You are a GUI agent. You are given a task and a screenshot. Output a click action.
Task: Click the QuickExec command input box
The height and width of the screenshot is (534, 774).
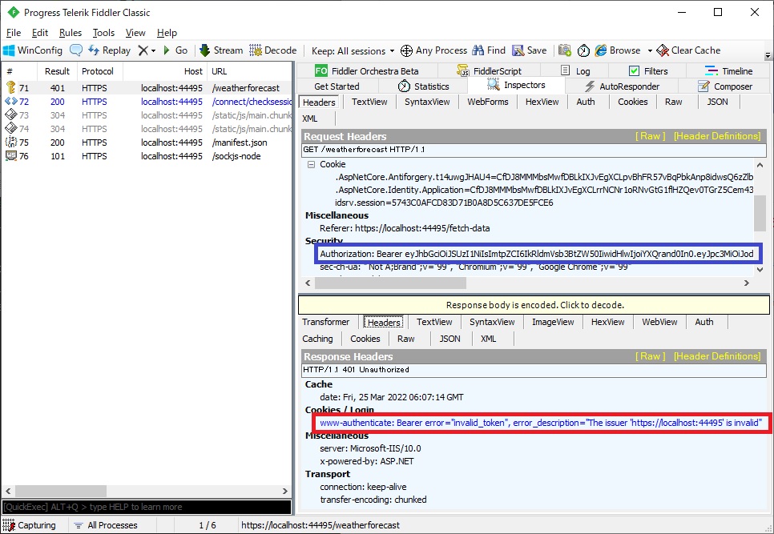coord(146,507)
